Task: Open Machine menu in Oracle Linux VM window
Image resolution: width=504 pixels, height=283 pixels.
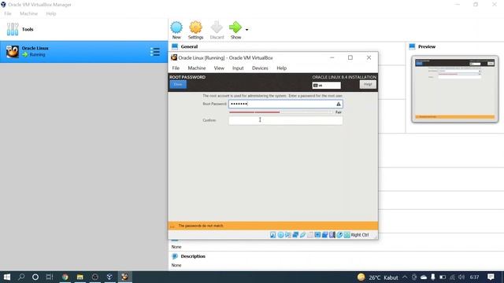Action: [197, 68]
